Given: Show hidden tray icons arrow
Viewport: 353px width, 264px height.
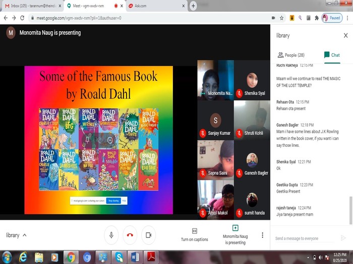Looking at the screenshot, I should tap(308, 257).
